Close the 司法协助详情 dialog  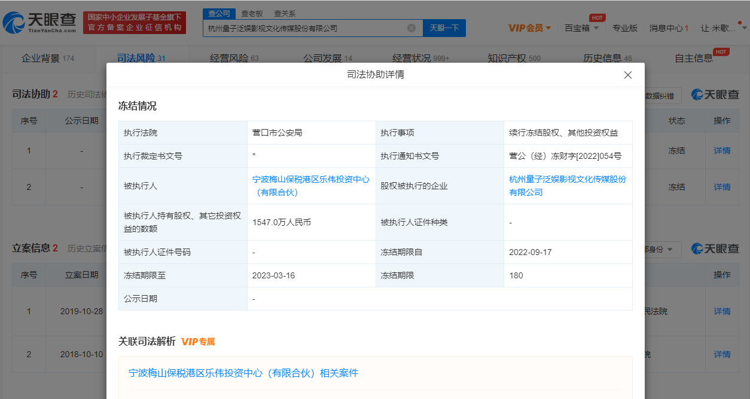click(627, 75)
